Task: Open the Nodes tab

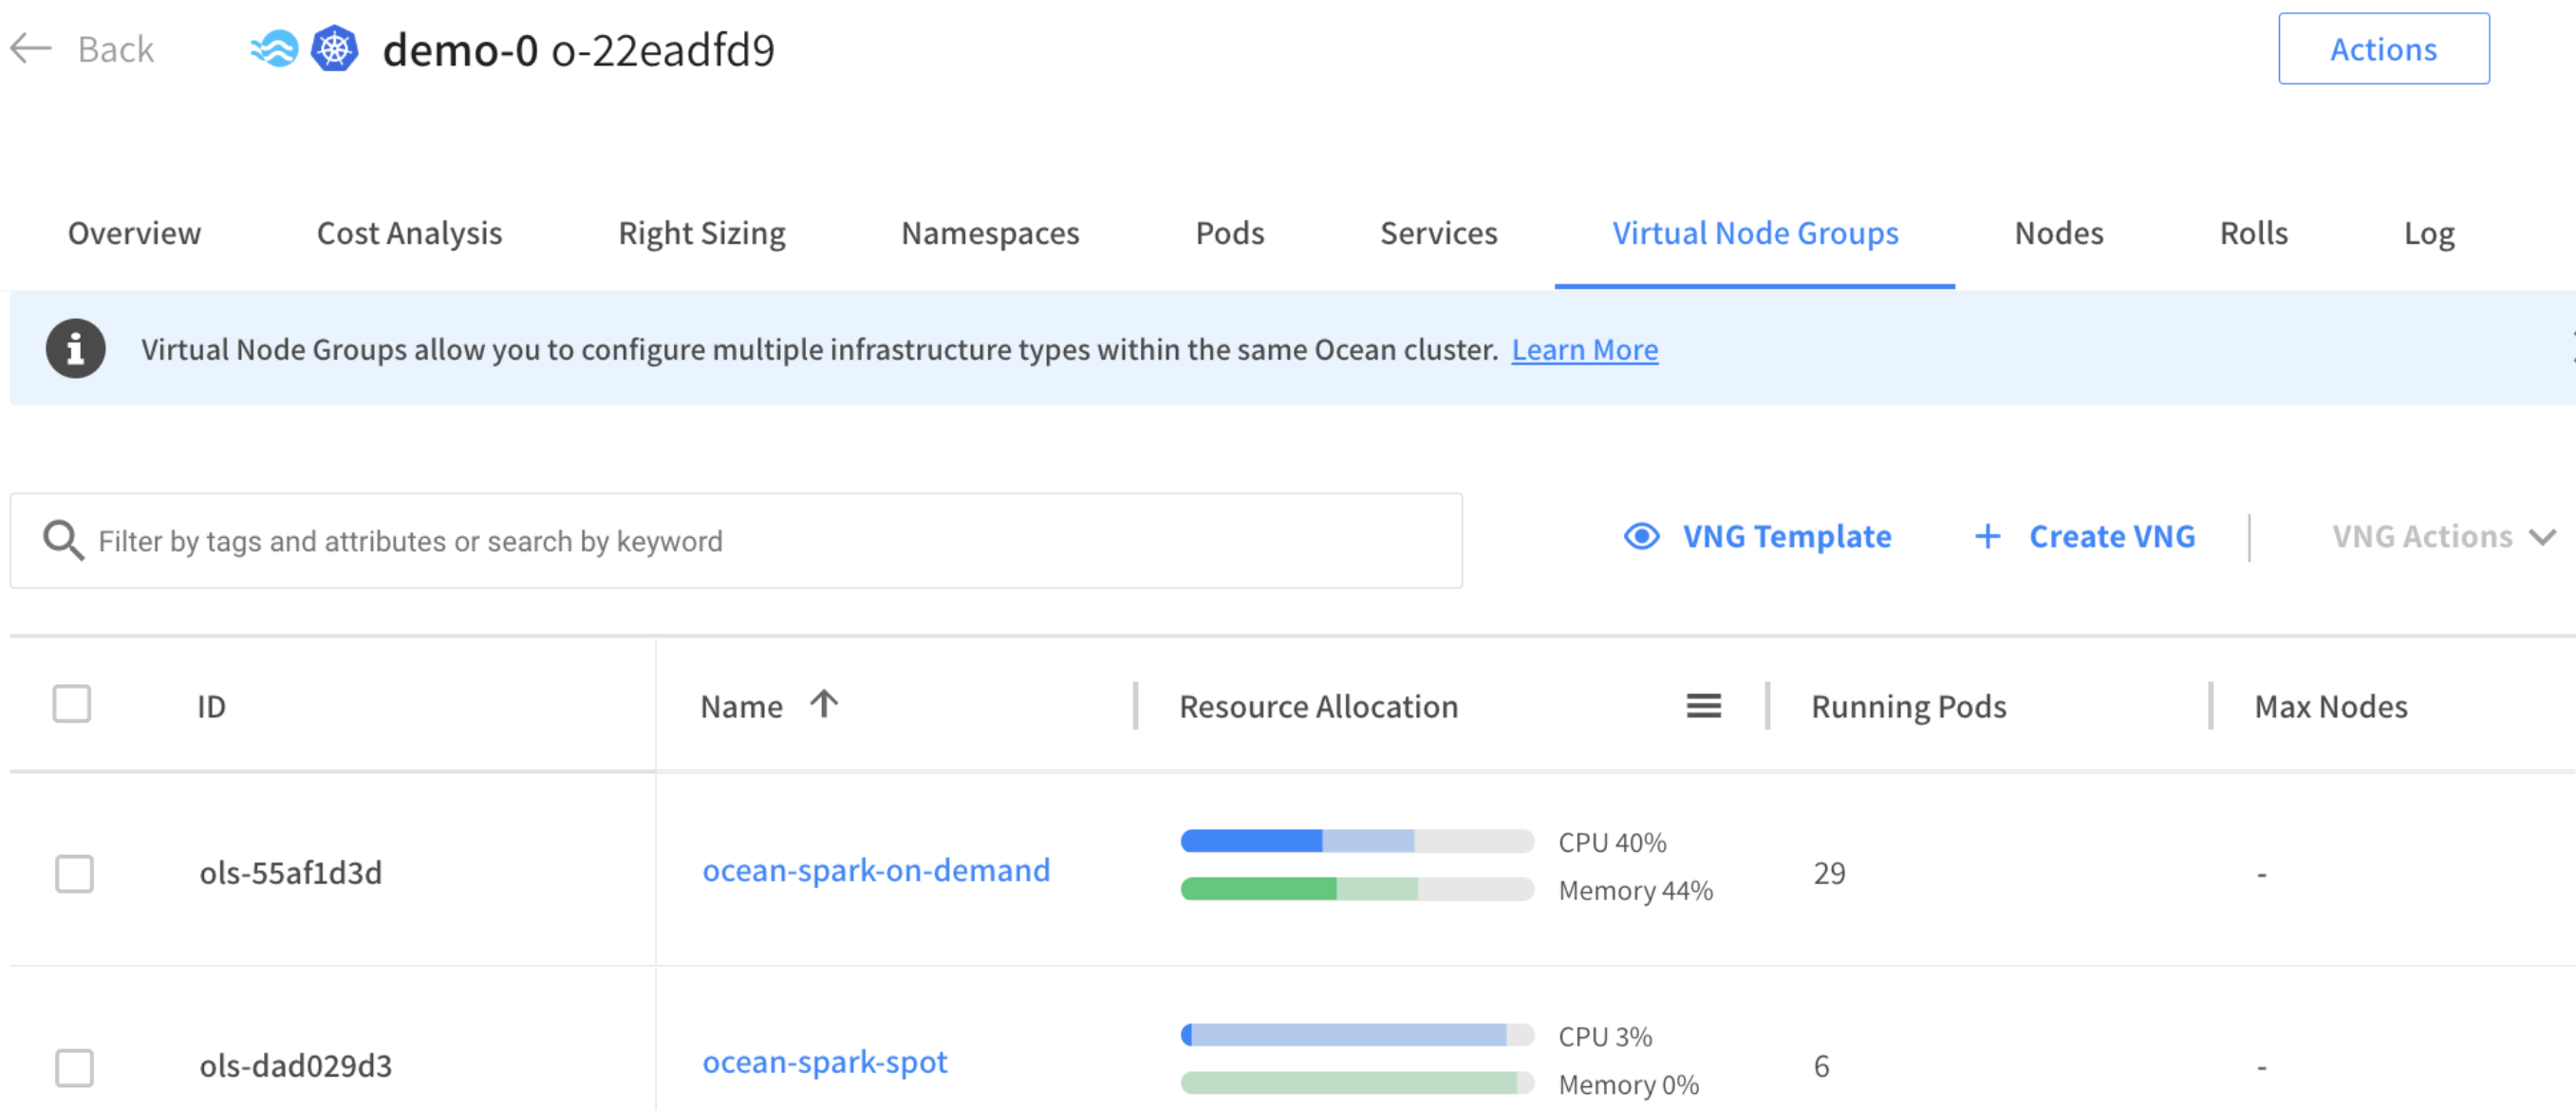Action: point(2058,232)
